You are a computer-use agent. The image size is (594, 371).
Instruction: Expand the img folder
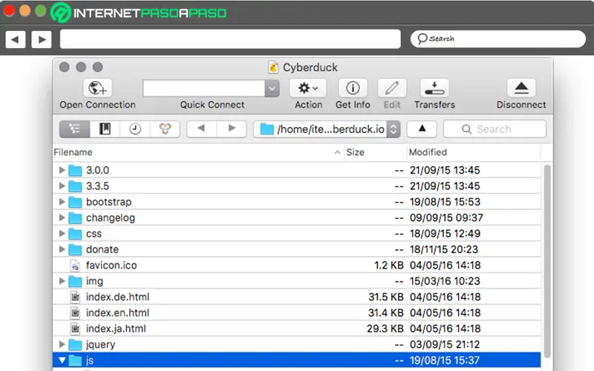[x=62, y=281]
